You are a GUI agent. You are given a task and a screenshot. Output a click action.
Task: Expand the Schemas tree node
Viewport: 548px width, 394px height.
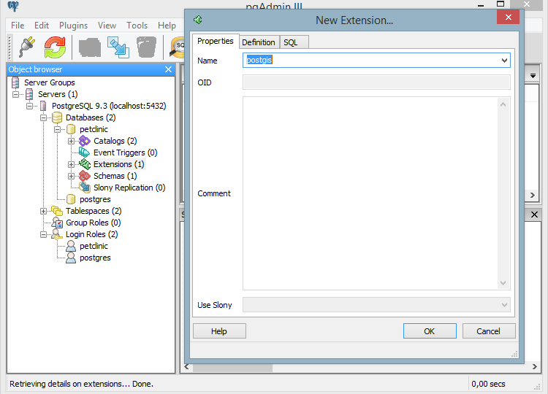(71, 176)
